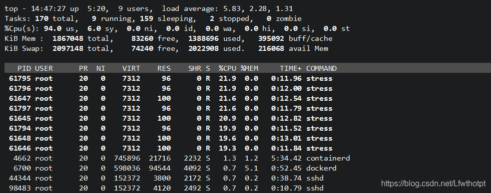Click PID 6700 in process list
The width and height of the screenshot is (491, 193).
pos(22,168)
